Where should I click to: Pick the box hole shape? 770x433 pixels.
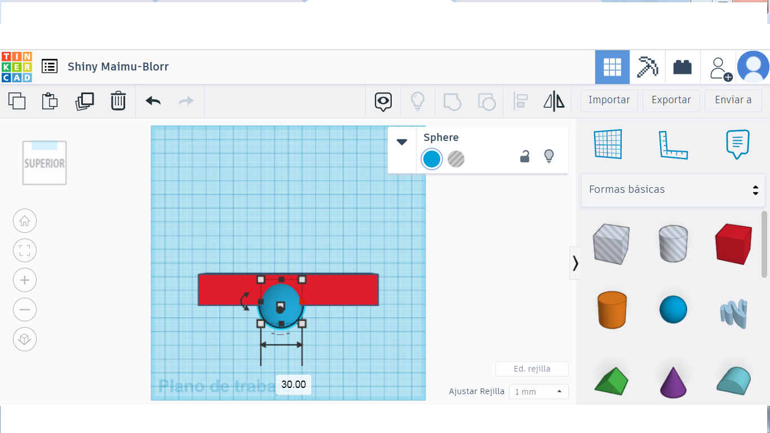611,244
